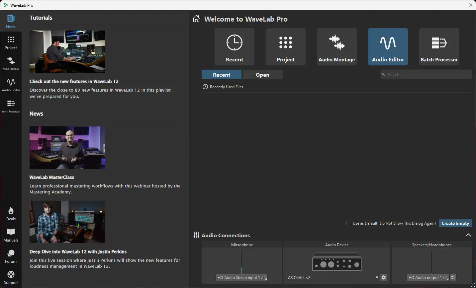Collapse the Audio Connections panel
The image size is (476, 288).
[468, 235]
